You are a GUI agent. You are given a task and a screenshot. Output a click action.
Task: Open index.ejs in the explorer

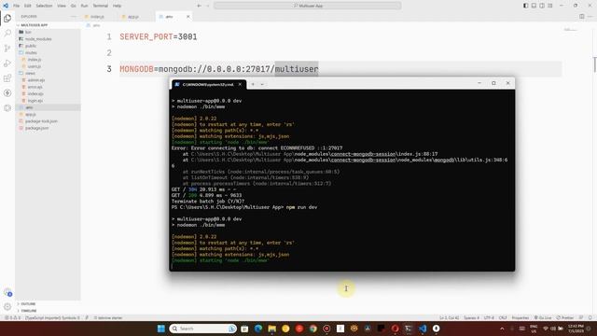35,93
